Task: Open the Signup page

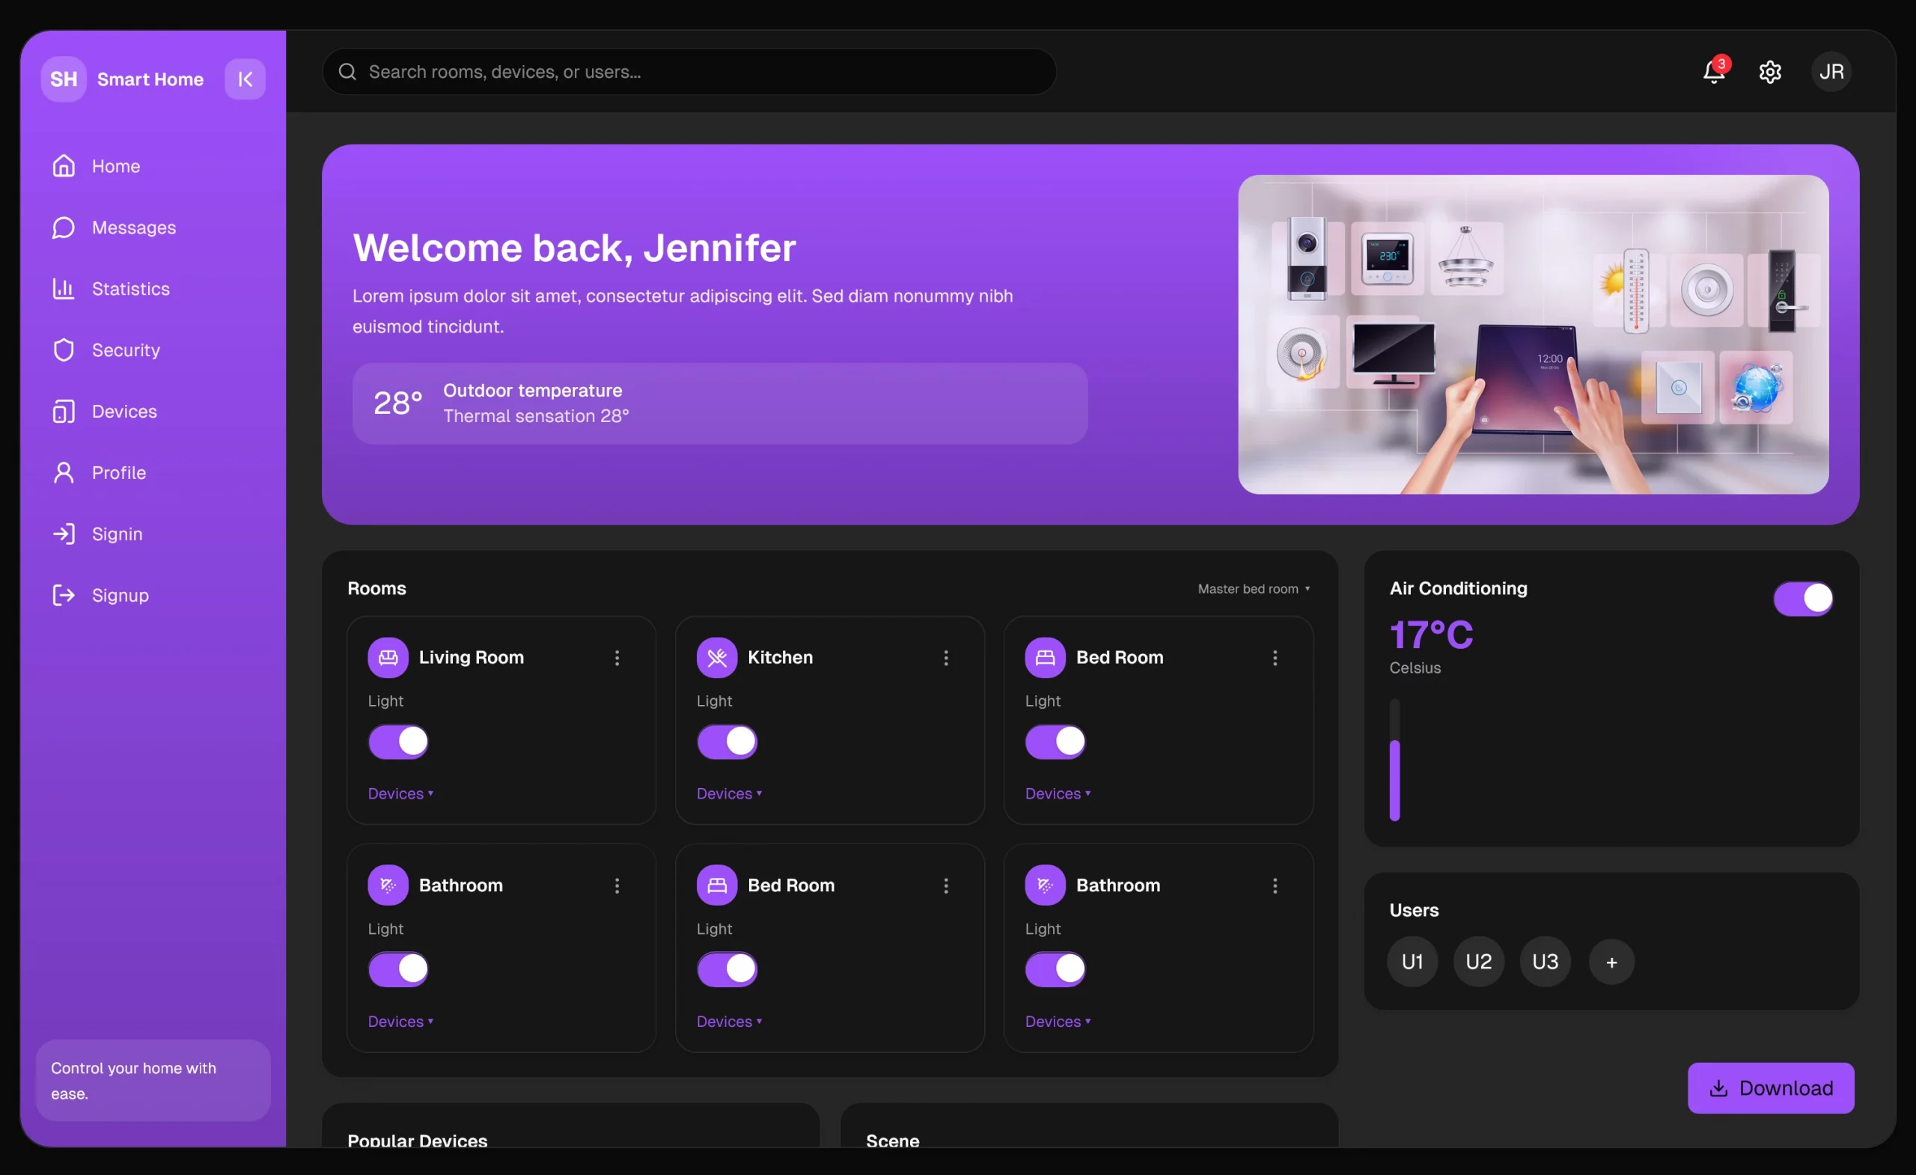Action: 121,595
